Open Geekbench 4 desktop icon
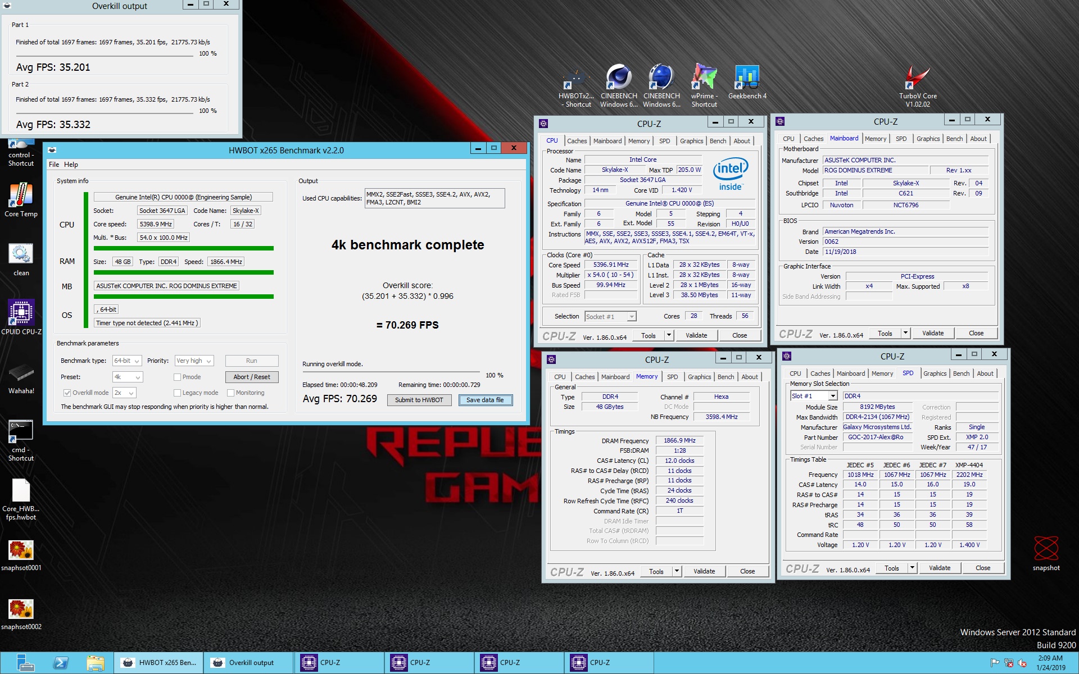 [747, 82]
